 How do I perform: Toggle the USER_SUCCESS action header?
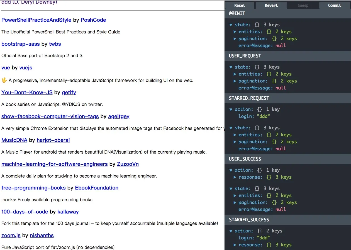(288, 159)
